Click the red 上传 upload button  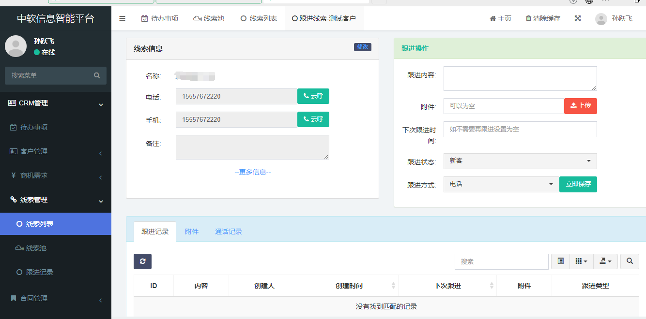coord(580,106)
